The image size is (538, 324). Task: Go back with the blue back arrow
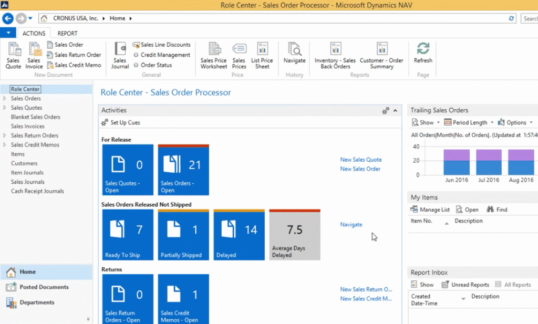(x=8, y=18)
